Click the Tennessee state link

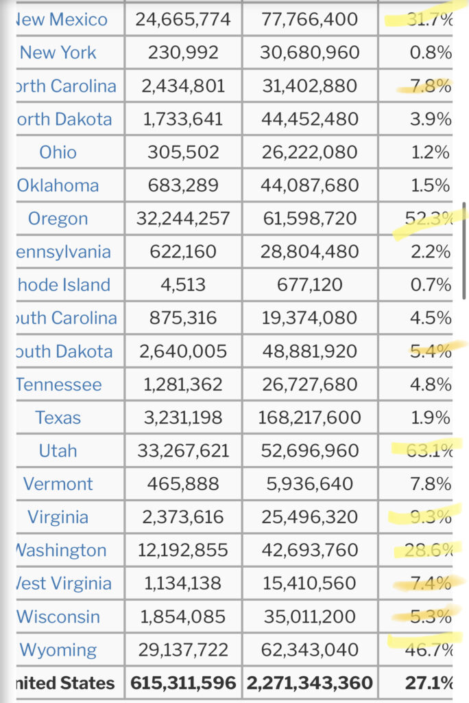tap(59, 384)
